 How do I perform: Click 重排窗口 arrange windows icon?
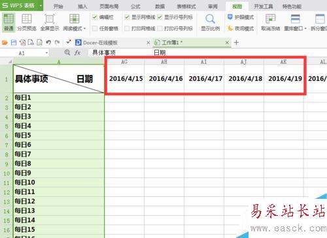click(296, 19)
